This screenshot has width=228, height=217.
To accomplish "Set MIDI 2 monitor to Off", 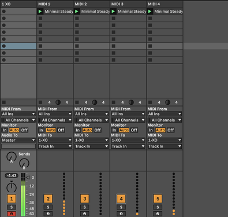I will [x=98, y=130].
